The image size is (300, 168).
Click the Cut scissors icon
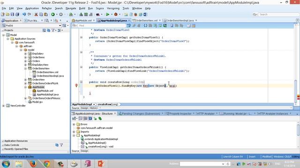tap(36, 14)
